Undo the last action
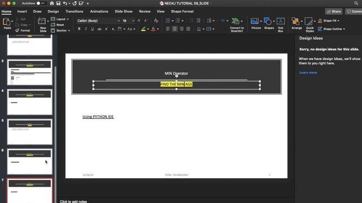The height and width of the screenshot is (203, 362). click(x=65, y=3)
